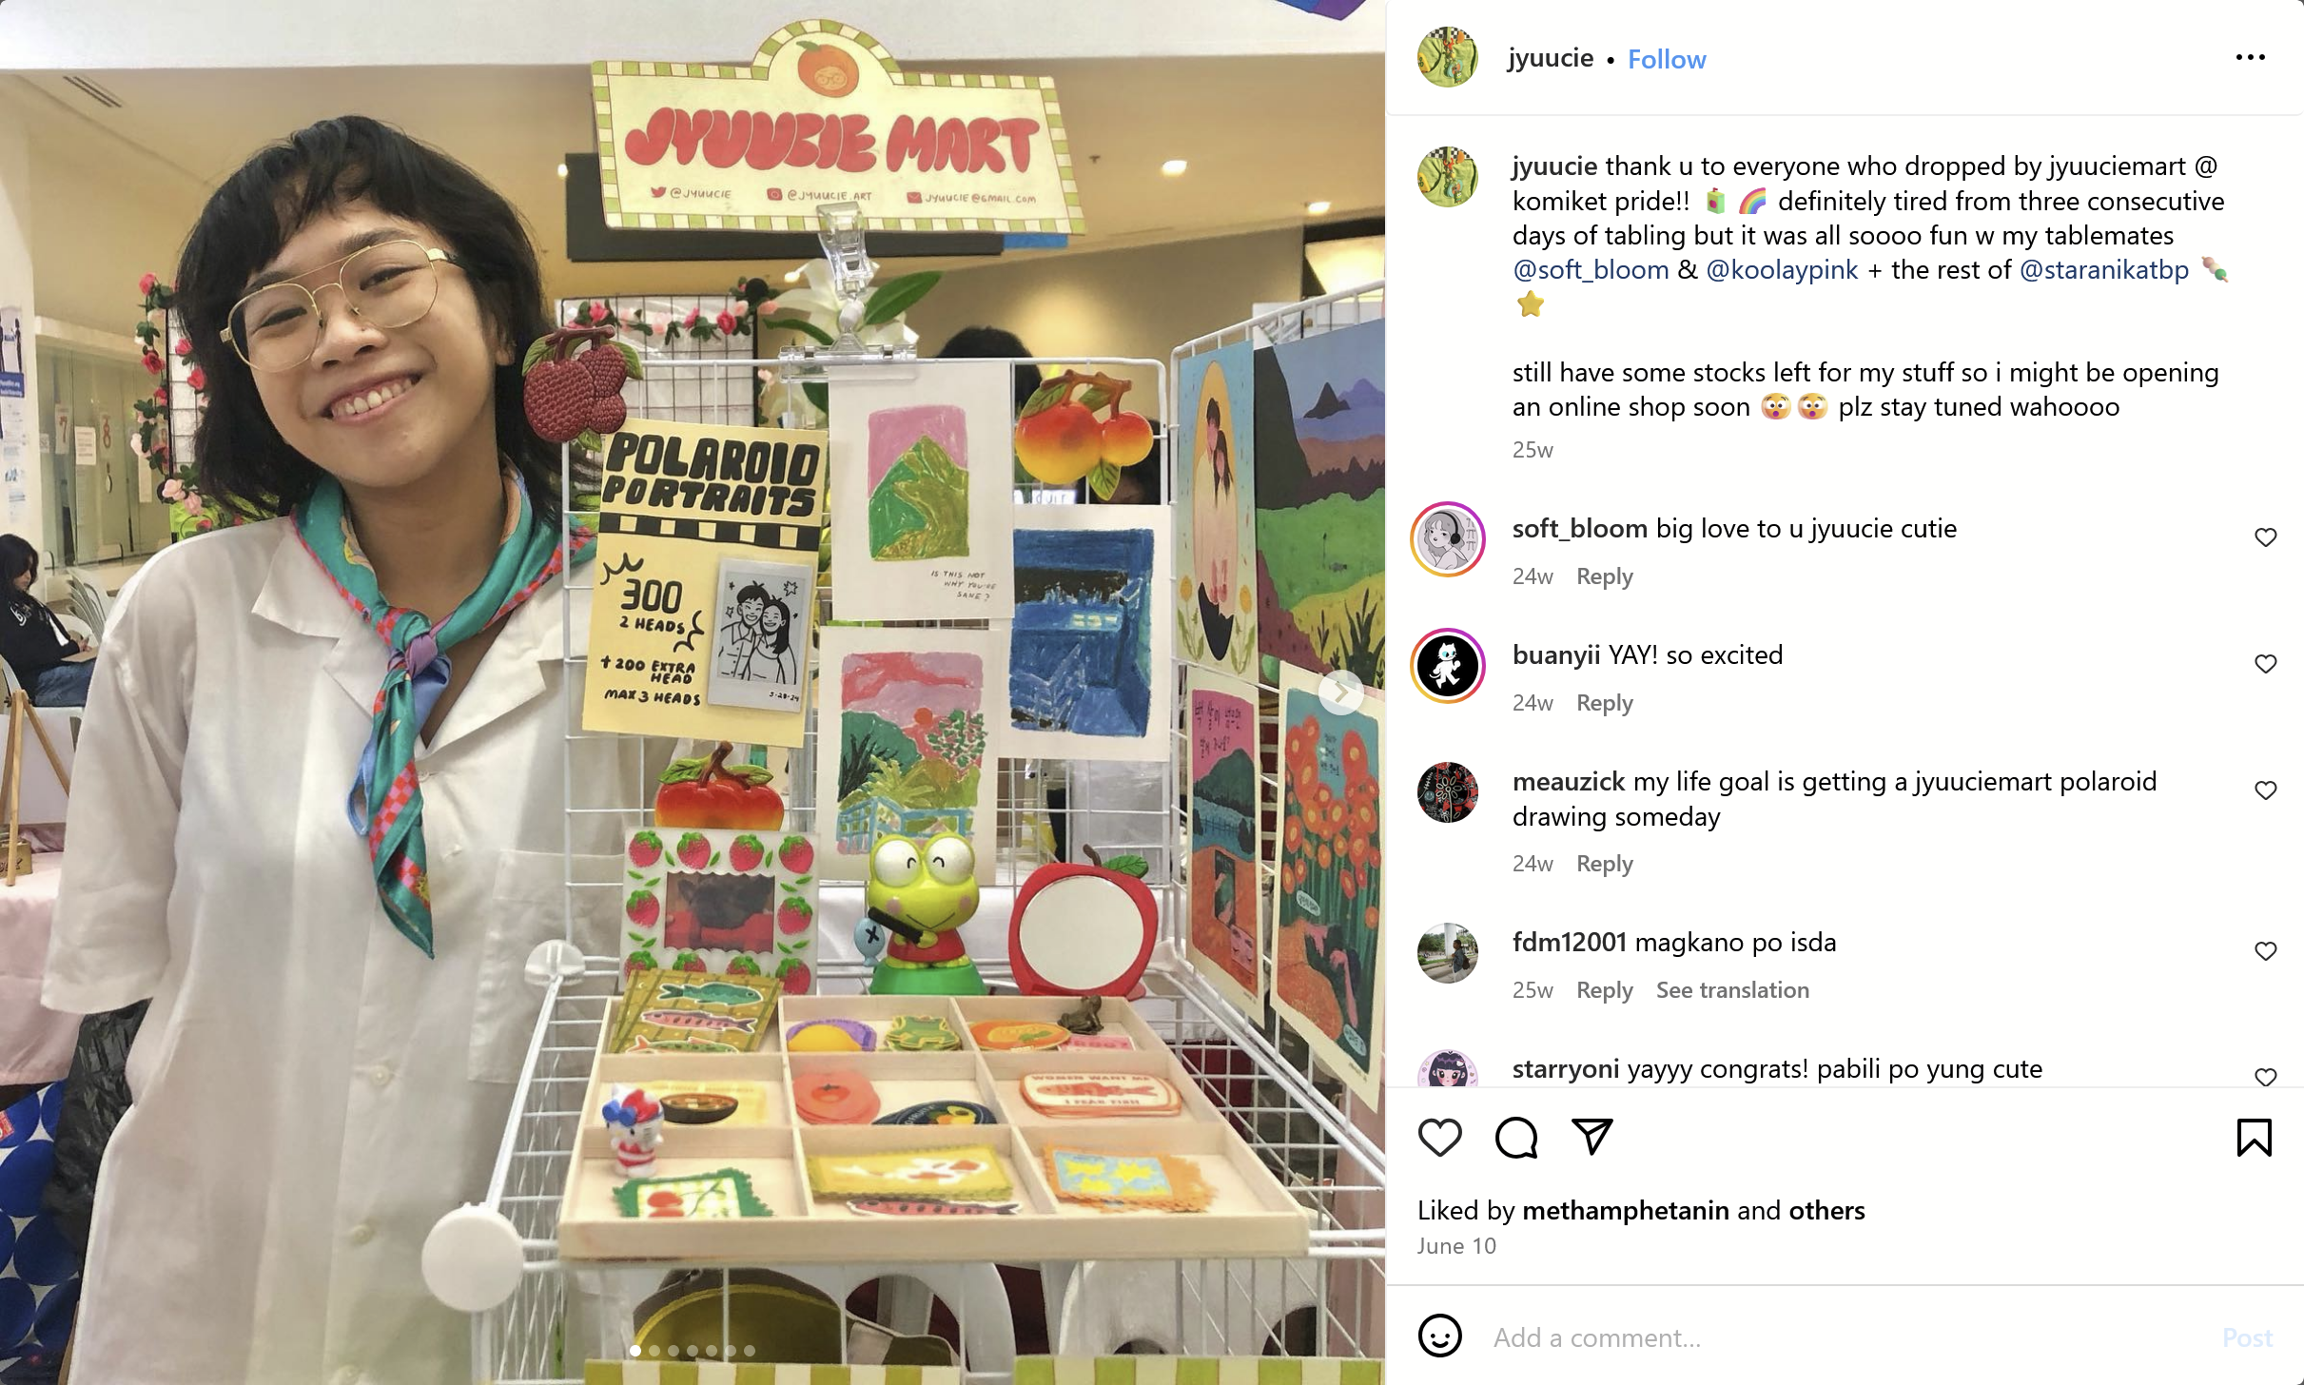The height and width of the screenshot is (1385, 2304).
Task: Follow the jyuucie account
Action: point(1667,59)
